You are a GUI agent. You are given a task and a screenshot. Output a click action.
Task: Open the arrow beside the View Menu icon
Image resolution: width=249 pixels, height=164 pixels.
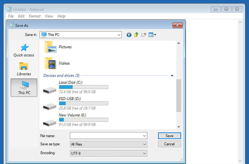pos(155,35)
